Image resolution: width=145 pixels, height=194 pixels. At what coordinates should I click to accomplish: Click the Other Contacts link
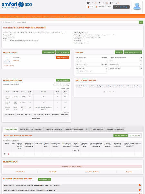[x=9, y=66]
